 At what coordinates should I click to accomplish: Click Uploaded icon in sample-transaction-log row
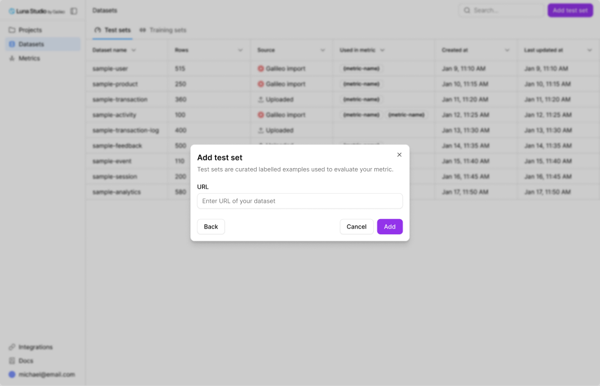(261, 130)
